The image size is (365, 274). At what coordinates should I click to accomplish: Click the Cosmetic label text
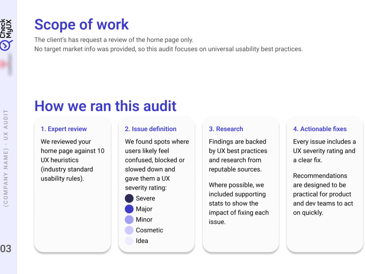149,230
